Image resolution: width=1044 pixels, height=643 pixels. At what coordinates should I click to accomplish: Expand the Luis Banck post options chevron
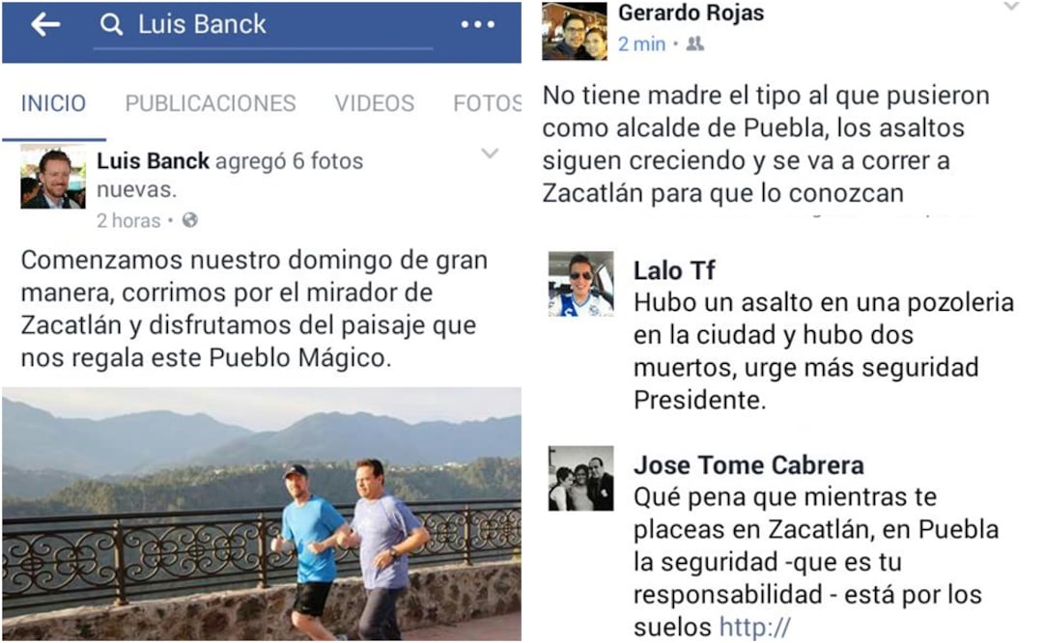490,154
